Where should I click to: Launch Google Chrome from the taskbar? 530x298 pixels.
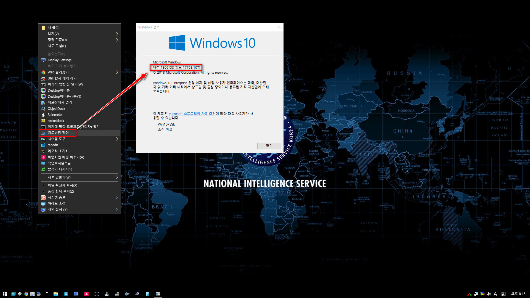[x=26, y=294]
